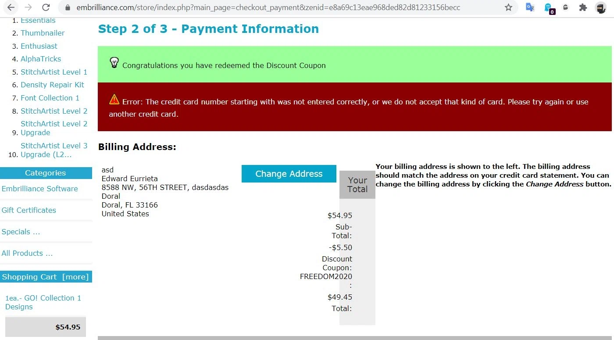Open the StitchArtist Level 1 link

coord(54,72)
